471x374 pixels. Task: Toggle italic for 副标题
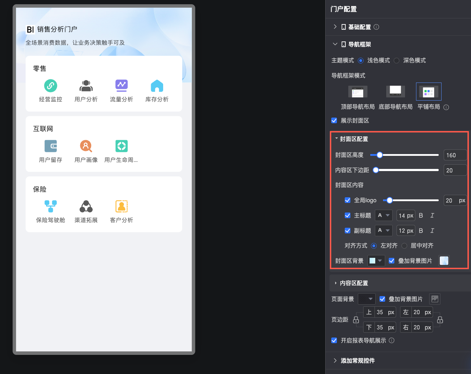click(x=432, y=231)
